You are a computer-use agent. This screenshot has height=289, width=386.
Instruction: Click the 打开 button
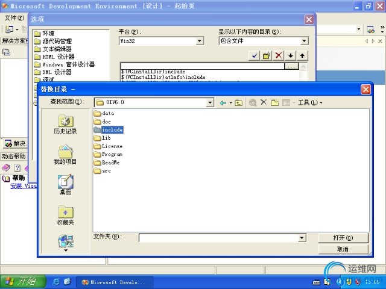pyautogui.click(x=343, y=238)
